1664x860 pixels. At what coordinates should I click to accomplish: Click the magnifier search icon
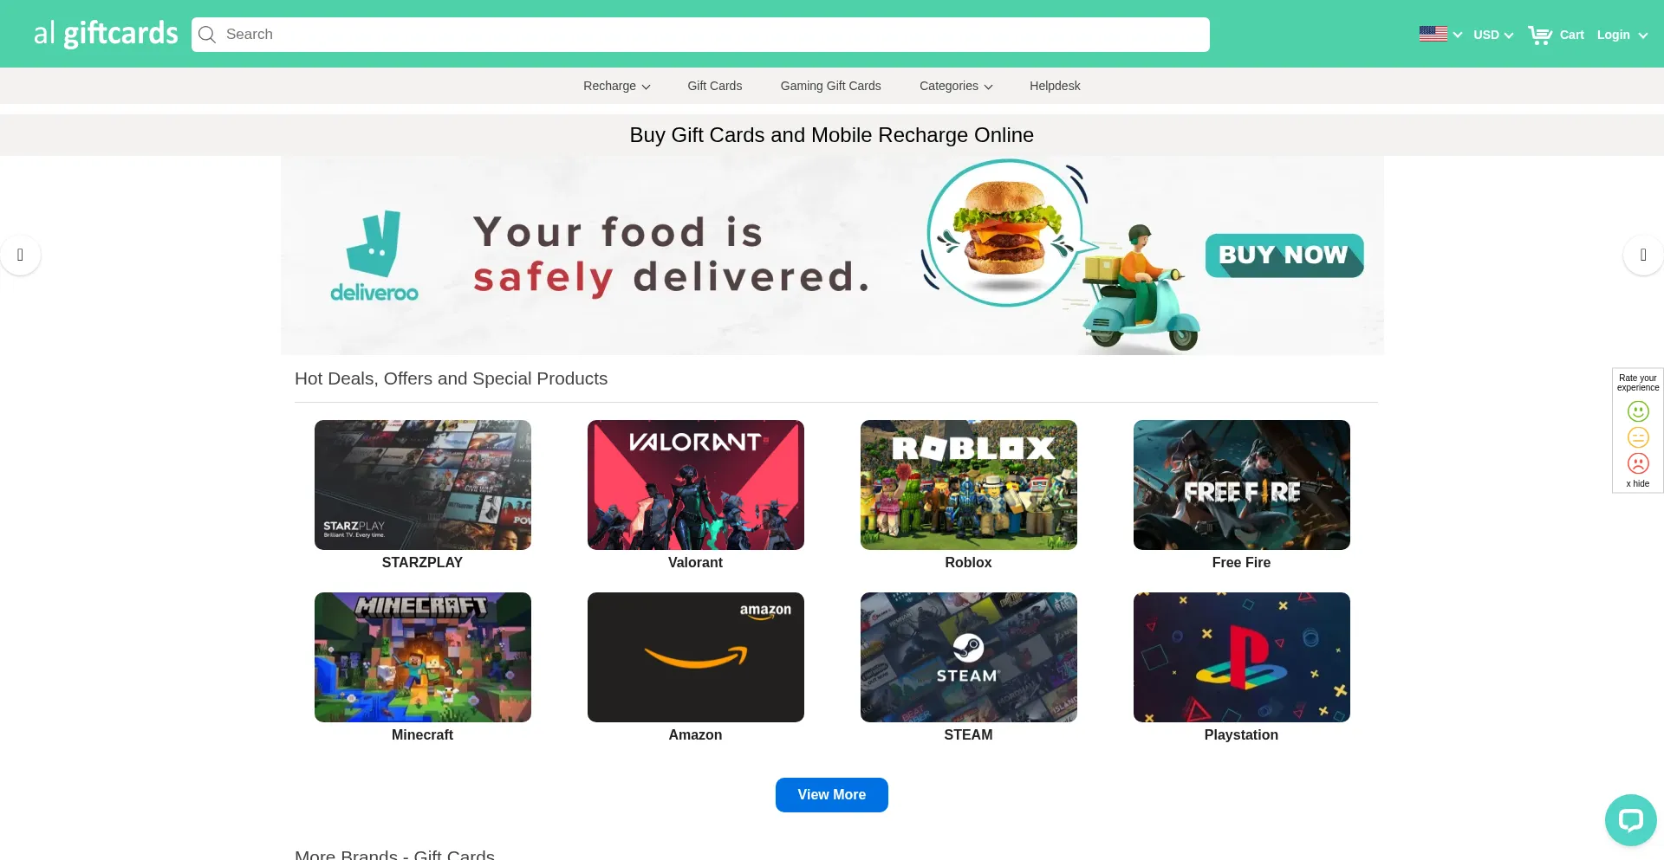(x=207, y=35)
